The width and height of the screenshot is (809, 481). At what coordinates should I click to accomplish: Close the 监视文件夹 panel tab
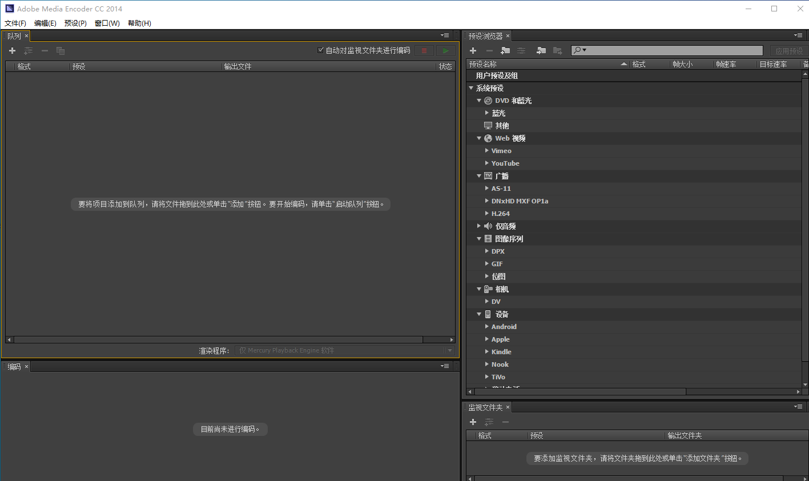[x=508, y=407]
